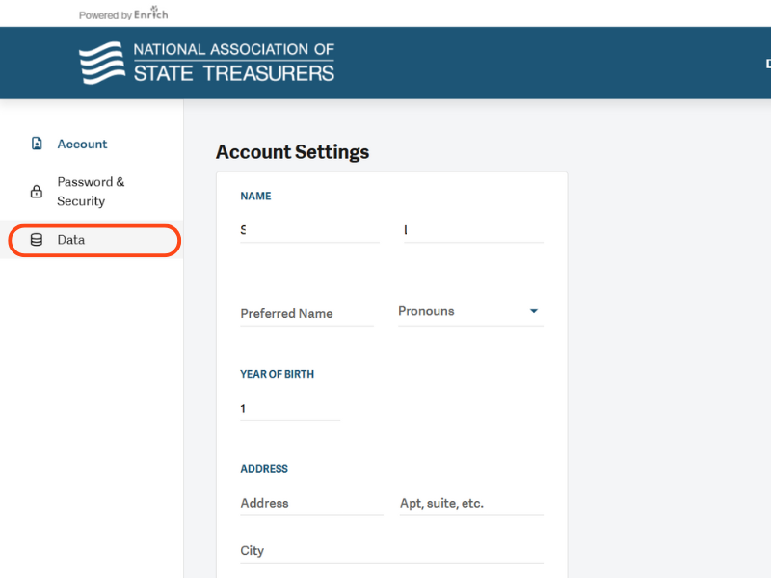This screenshot has height=578, width=771.
Task: Click the Year of Birth input
Action: click(289, 408)
